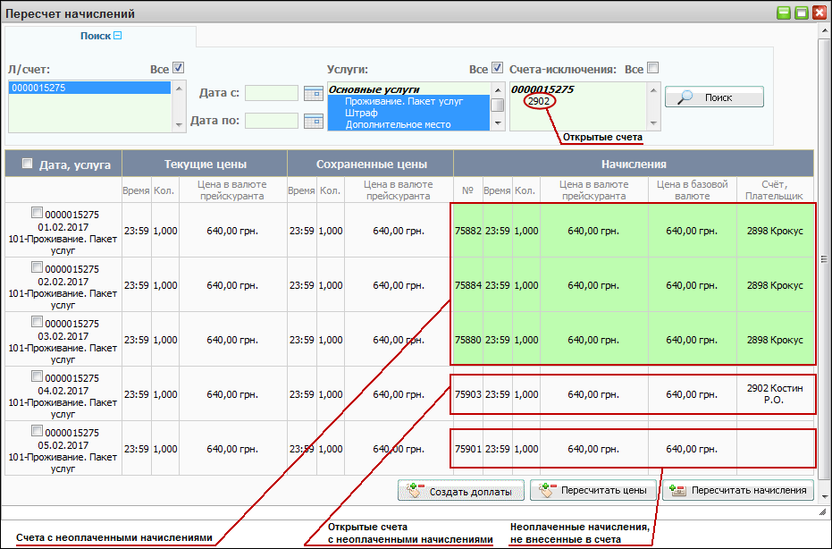Uncheck 'Все' checkbox for Л/счет
832x549 pixels.
(x=178, y=68)
